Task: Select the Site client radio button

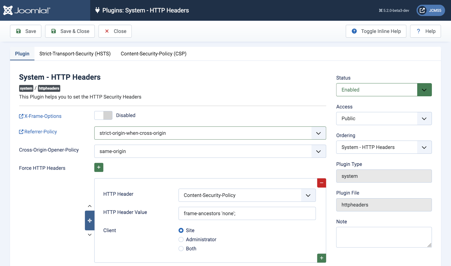Action: tap(181, 230)
